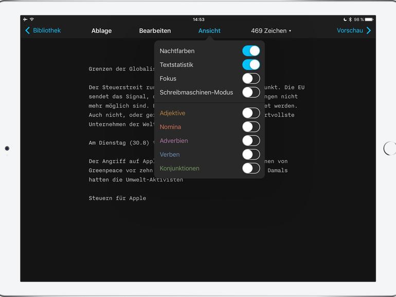Tap the 98 % battery percentage
This screenshot has width=396, height=297.
coord(358,20)
